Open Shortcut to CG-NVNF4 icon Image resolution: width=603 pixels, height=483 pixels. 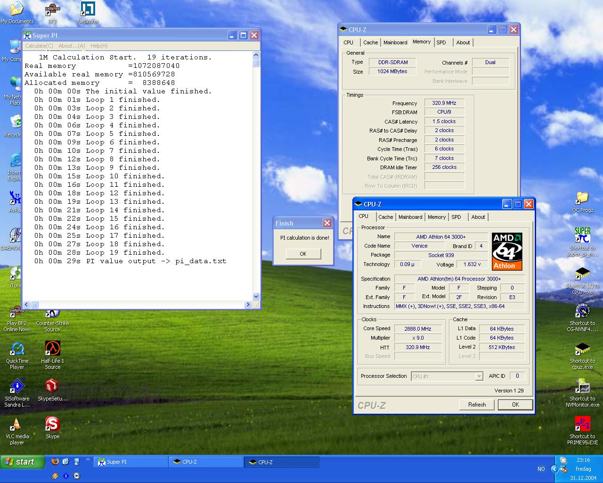tap(582, 317)
